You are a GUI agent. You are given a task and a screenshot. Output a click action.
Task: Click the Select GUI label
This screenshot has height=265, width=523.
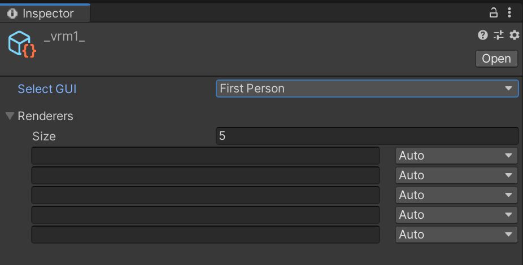pyautogui.click(x=47, y=89)
